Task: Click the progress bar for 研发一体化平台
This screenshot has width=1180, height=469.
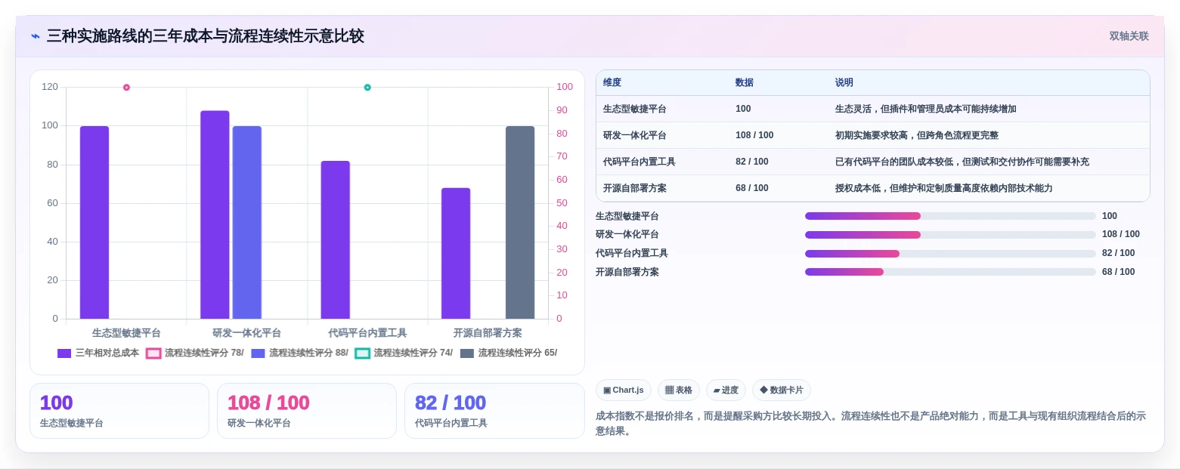Action: point(950,235)
